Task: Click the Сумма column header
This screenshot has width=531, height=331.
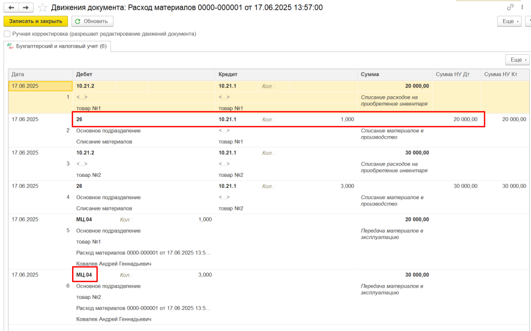Action: (394, 74)
